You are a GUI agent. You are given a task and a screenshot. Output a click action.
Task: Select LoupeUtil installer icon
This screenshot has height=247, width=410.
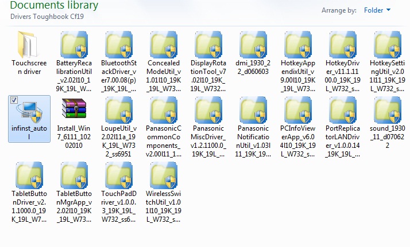119,110
